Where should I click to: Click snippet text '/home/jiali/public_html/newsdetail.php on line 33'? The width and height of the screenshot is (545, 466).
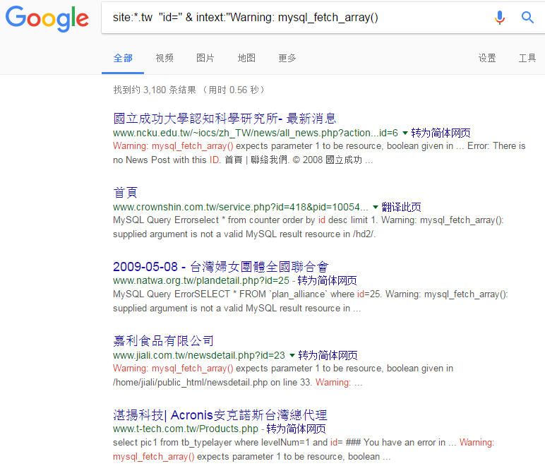(x=212, y=382)
